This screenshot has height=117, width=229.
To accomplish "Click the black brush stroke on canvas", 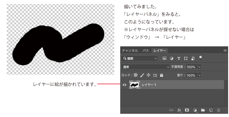I will click(x=58, y=44).
